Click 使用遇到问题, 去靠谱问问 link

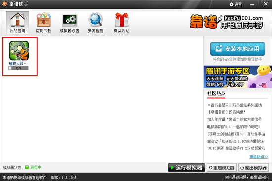[246, 177]
